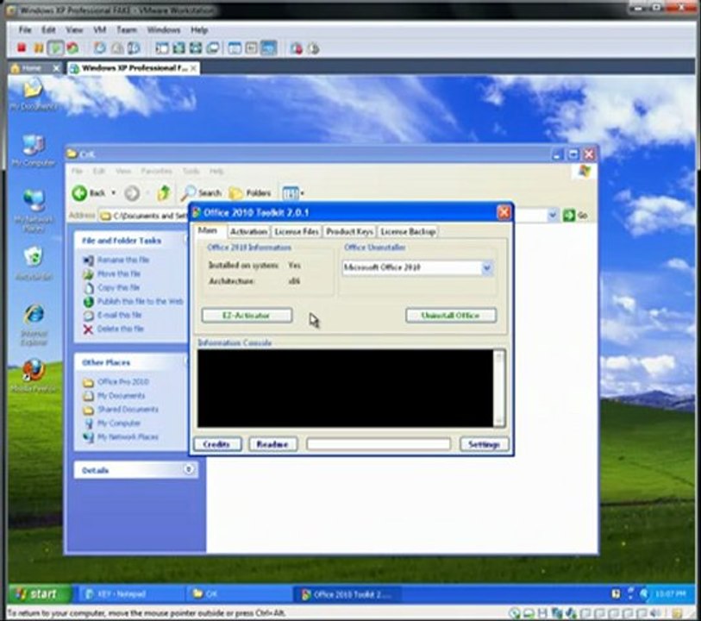Click the Take Snapshot clock icon in VMware toolbar
701x621 pixels.
point(99,47)
